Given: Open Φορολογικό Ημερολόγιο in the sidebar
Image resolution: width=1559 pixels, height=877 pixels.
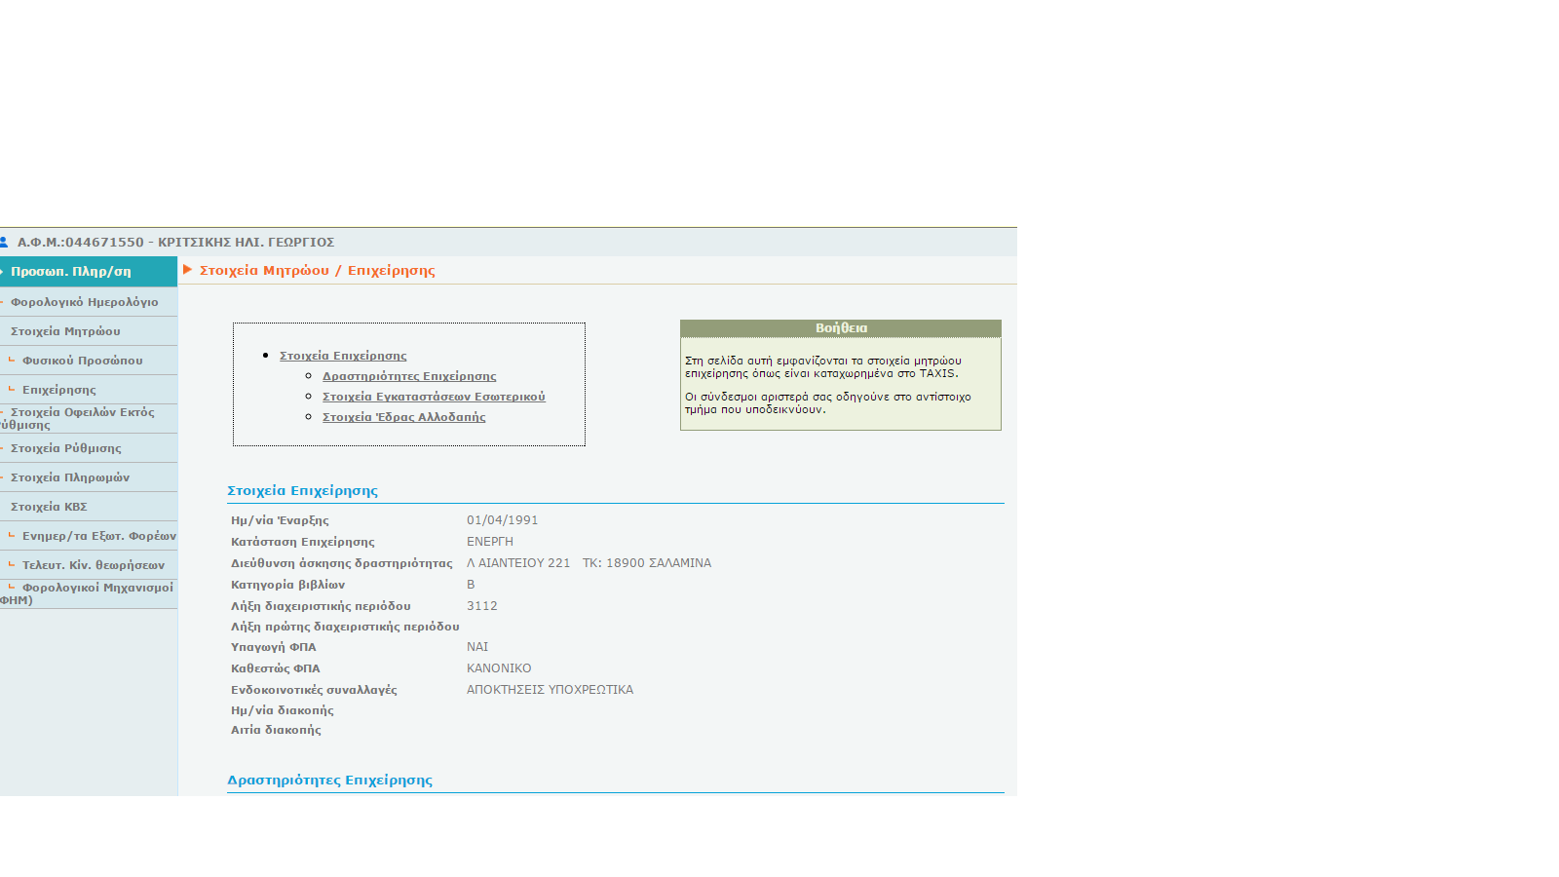Looking at the screenshot, I should tap(84, 302).
